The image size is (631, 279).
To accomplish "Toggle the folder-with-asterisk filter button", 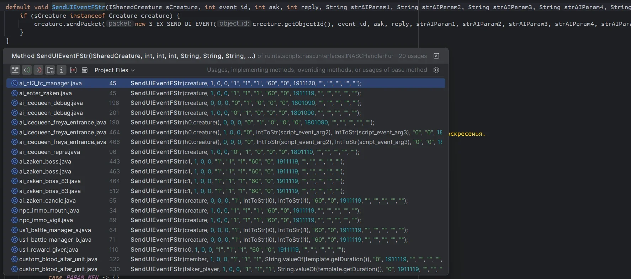I will pyautogui.click(x=50, y=70).
